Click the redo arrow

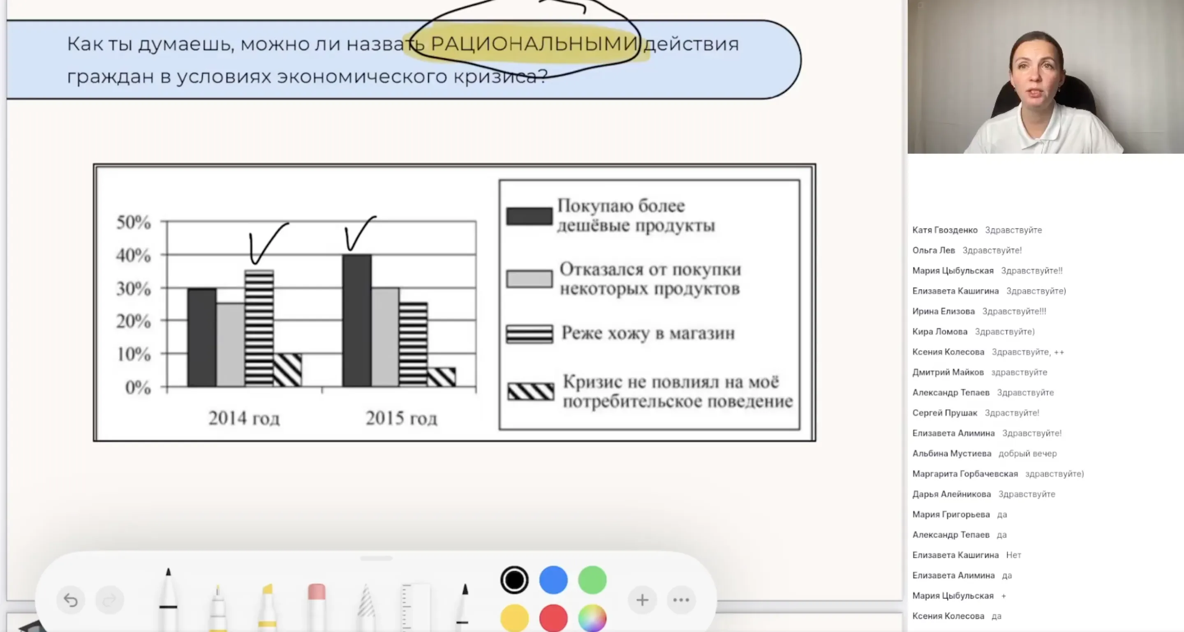pyautogui.click(x=109, y=600)
